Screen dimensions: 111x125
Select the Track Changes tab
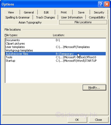click(x=45, y=17)
